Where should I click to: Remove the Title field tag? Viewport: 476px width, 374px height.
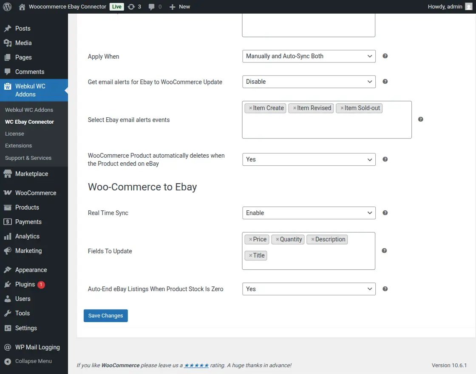(x=250, y=255)
